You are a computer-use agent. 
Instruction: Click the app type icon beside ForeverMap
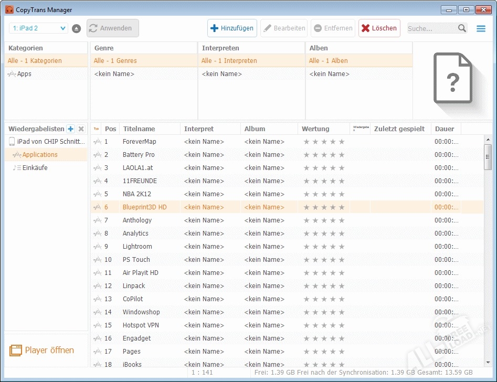pos(97,142)
